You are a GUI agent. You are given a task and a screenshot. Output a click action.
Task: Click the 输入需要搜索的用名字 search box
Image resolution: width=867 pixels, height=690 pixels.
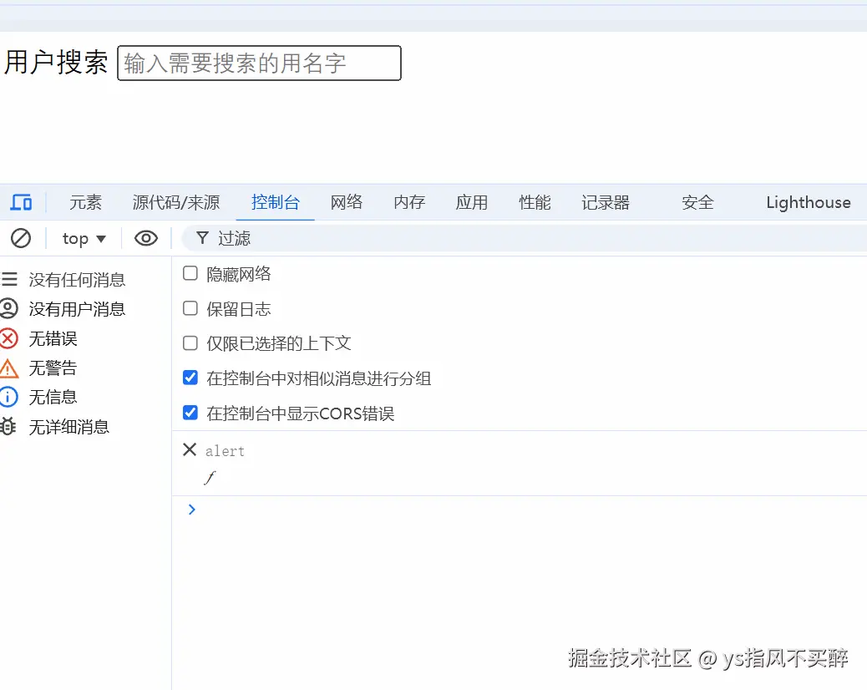(258, 63)
